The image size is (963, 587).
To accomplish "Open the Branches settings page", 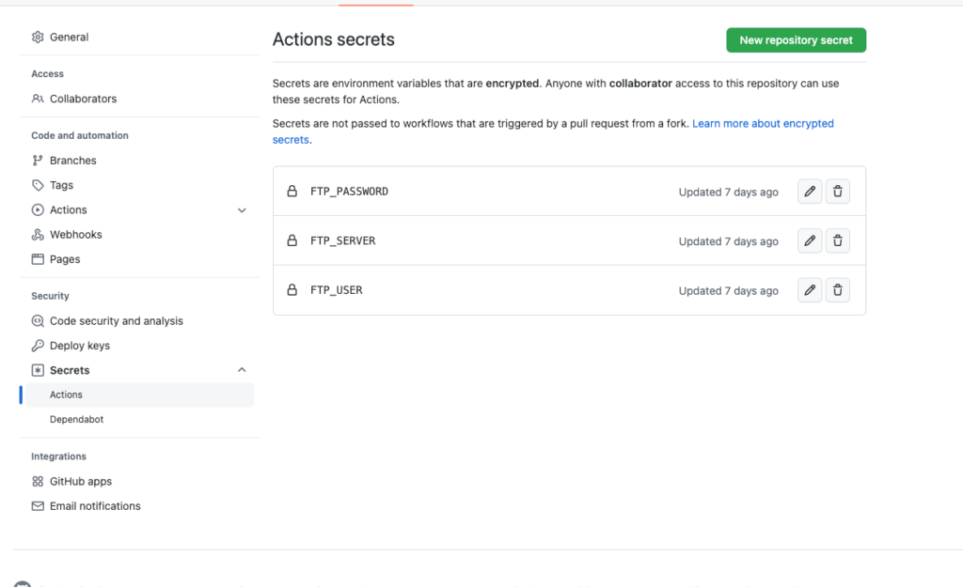I will pyautogui.click(x=72, y=161).
